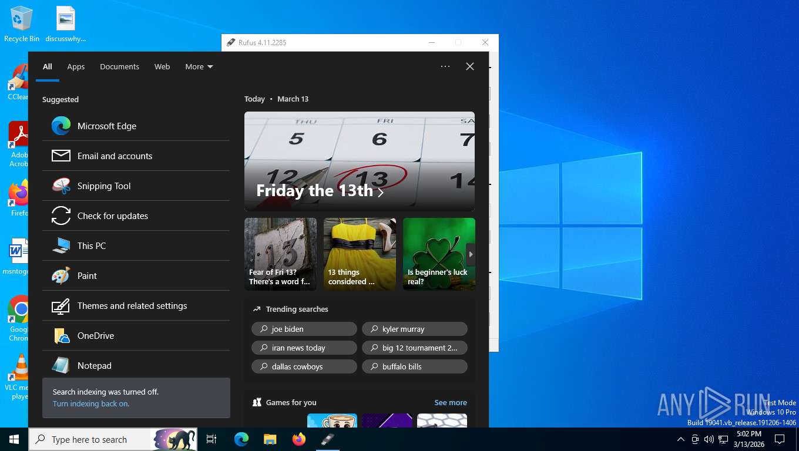Switch to the Documents search tab
Image resolution: width=799 pixels, height=451 pixels.
119,66
